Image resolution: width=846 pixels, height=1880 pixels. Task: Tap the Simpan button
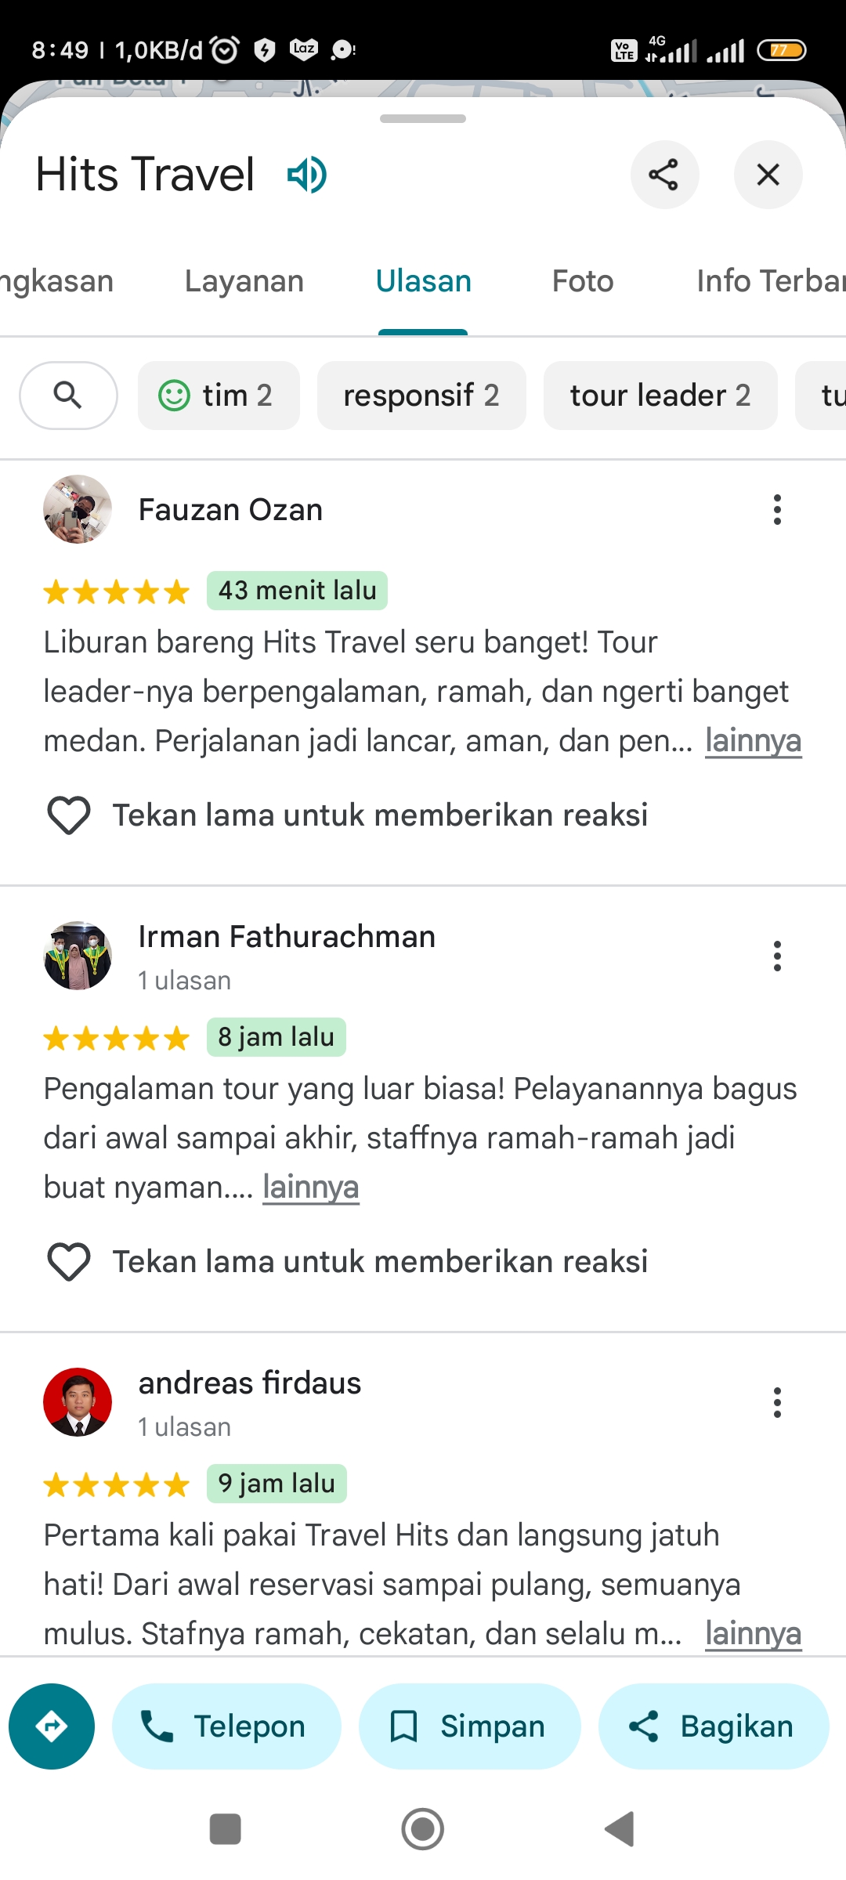click(470, 1726)
